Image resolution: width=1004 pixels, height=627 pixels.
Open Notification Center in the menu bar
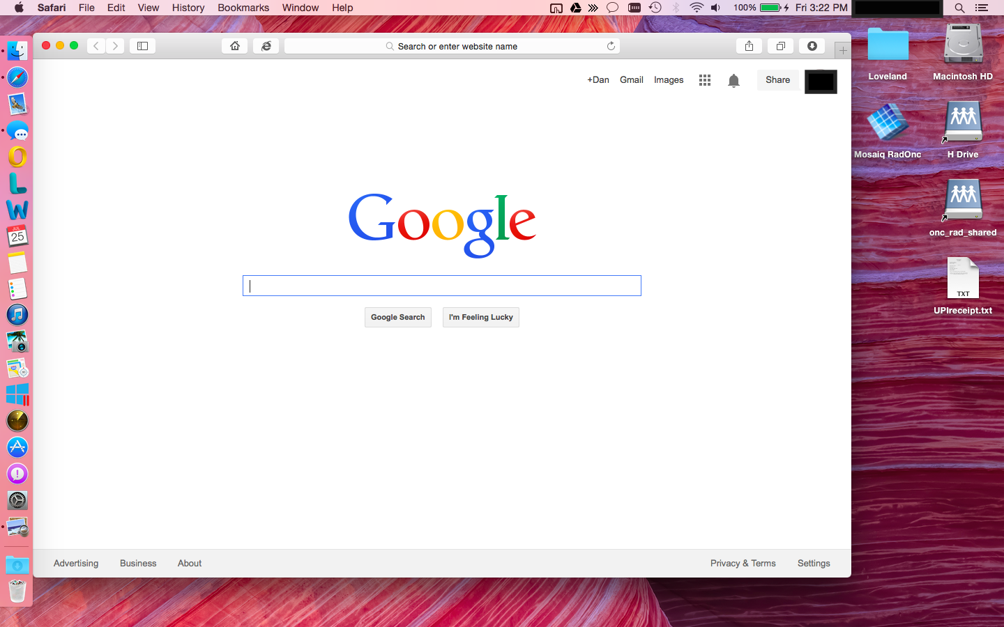(x=982, y=8)
